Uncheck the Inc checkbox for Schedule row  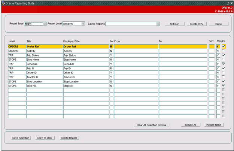click(x=224, y=64)
